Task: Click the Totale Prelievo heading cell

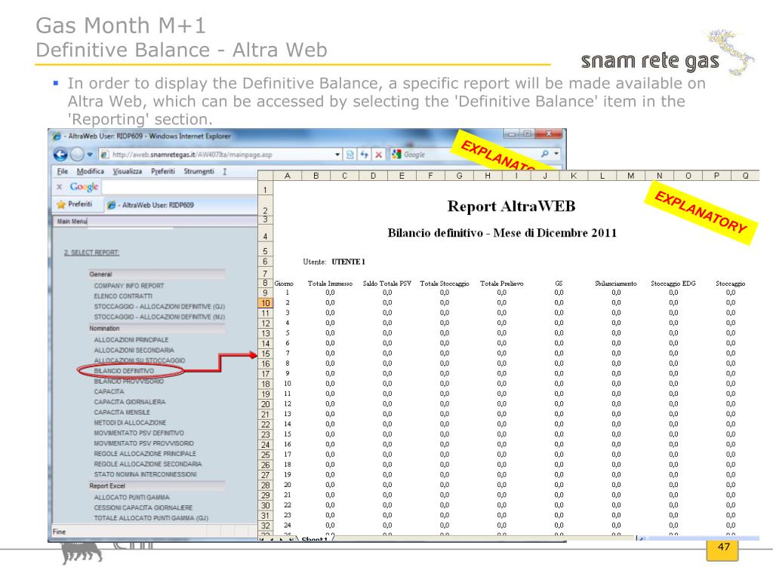Action: [x=501, y=283]
